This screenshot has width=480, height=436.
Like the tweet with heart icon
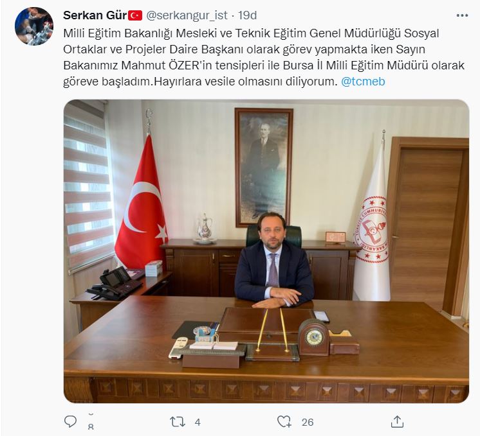(x=284, y=422)
